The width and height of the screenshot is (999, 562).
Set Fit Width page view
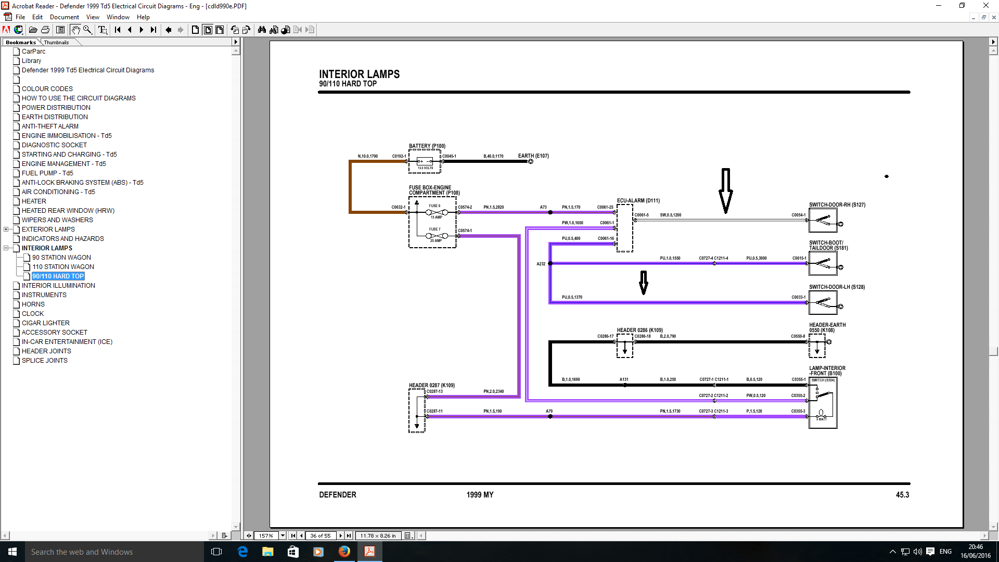(220, 30)
